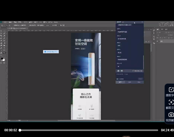Select the open document tab
This screenshot has width=174, height=137.
pos(16,28)
